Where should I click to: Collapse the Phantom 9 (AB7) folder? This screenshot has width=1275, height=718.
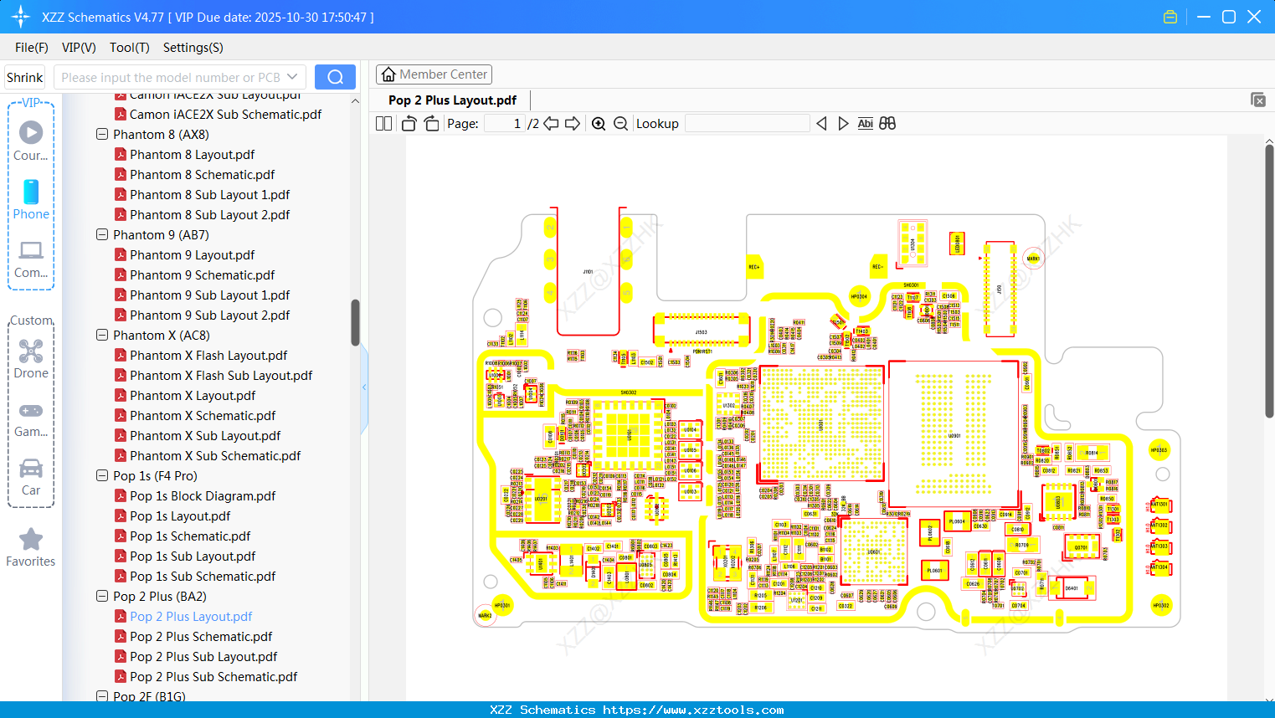tap(102, 235)
